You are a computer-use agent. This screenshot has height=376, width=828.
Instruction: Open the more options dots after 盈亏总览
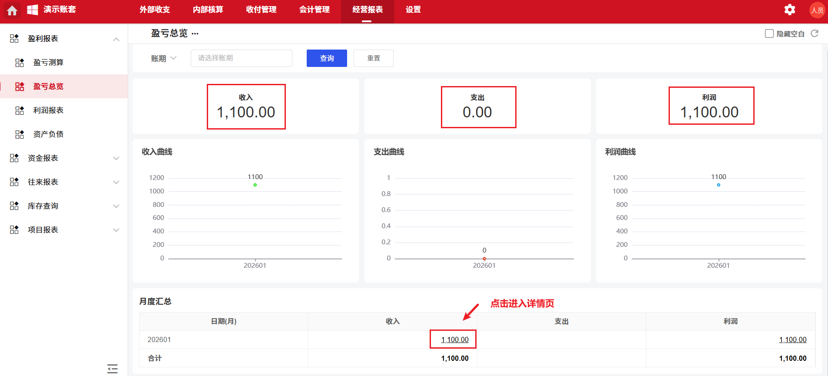coord(195,33)
